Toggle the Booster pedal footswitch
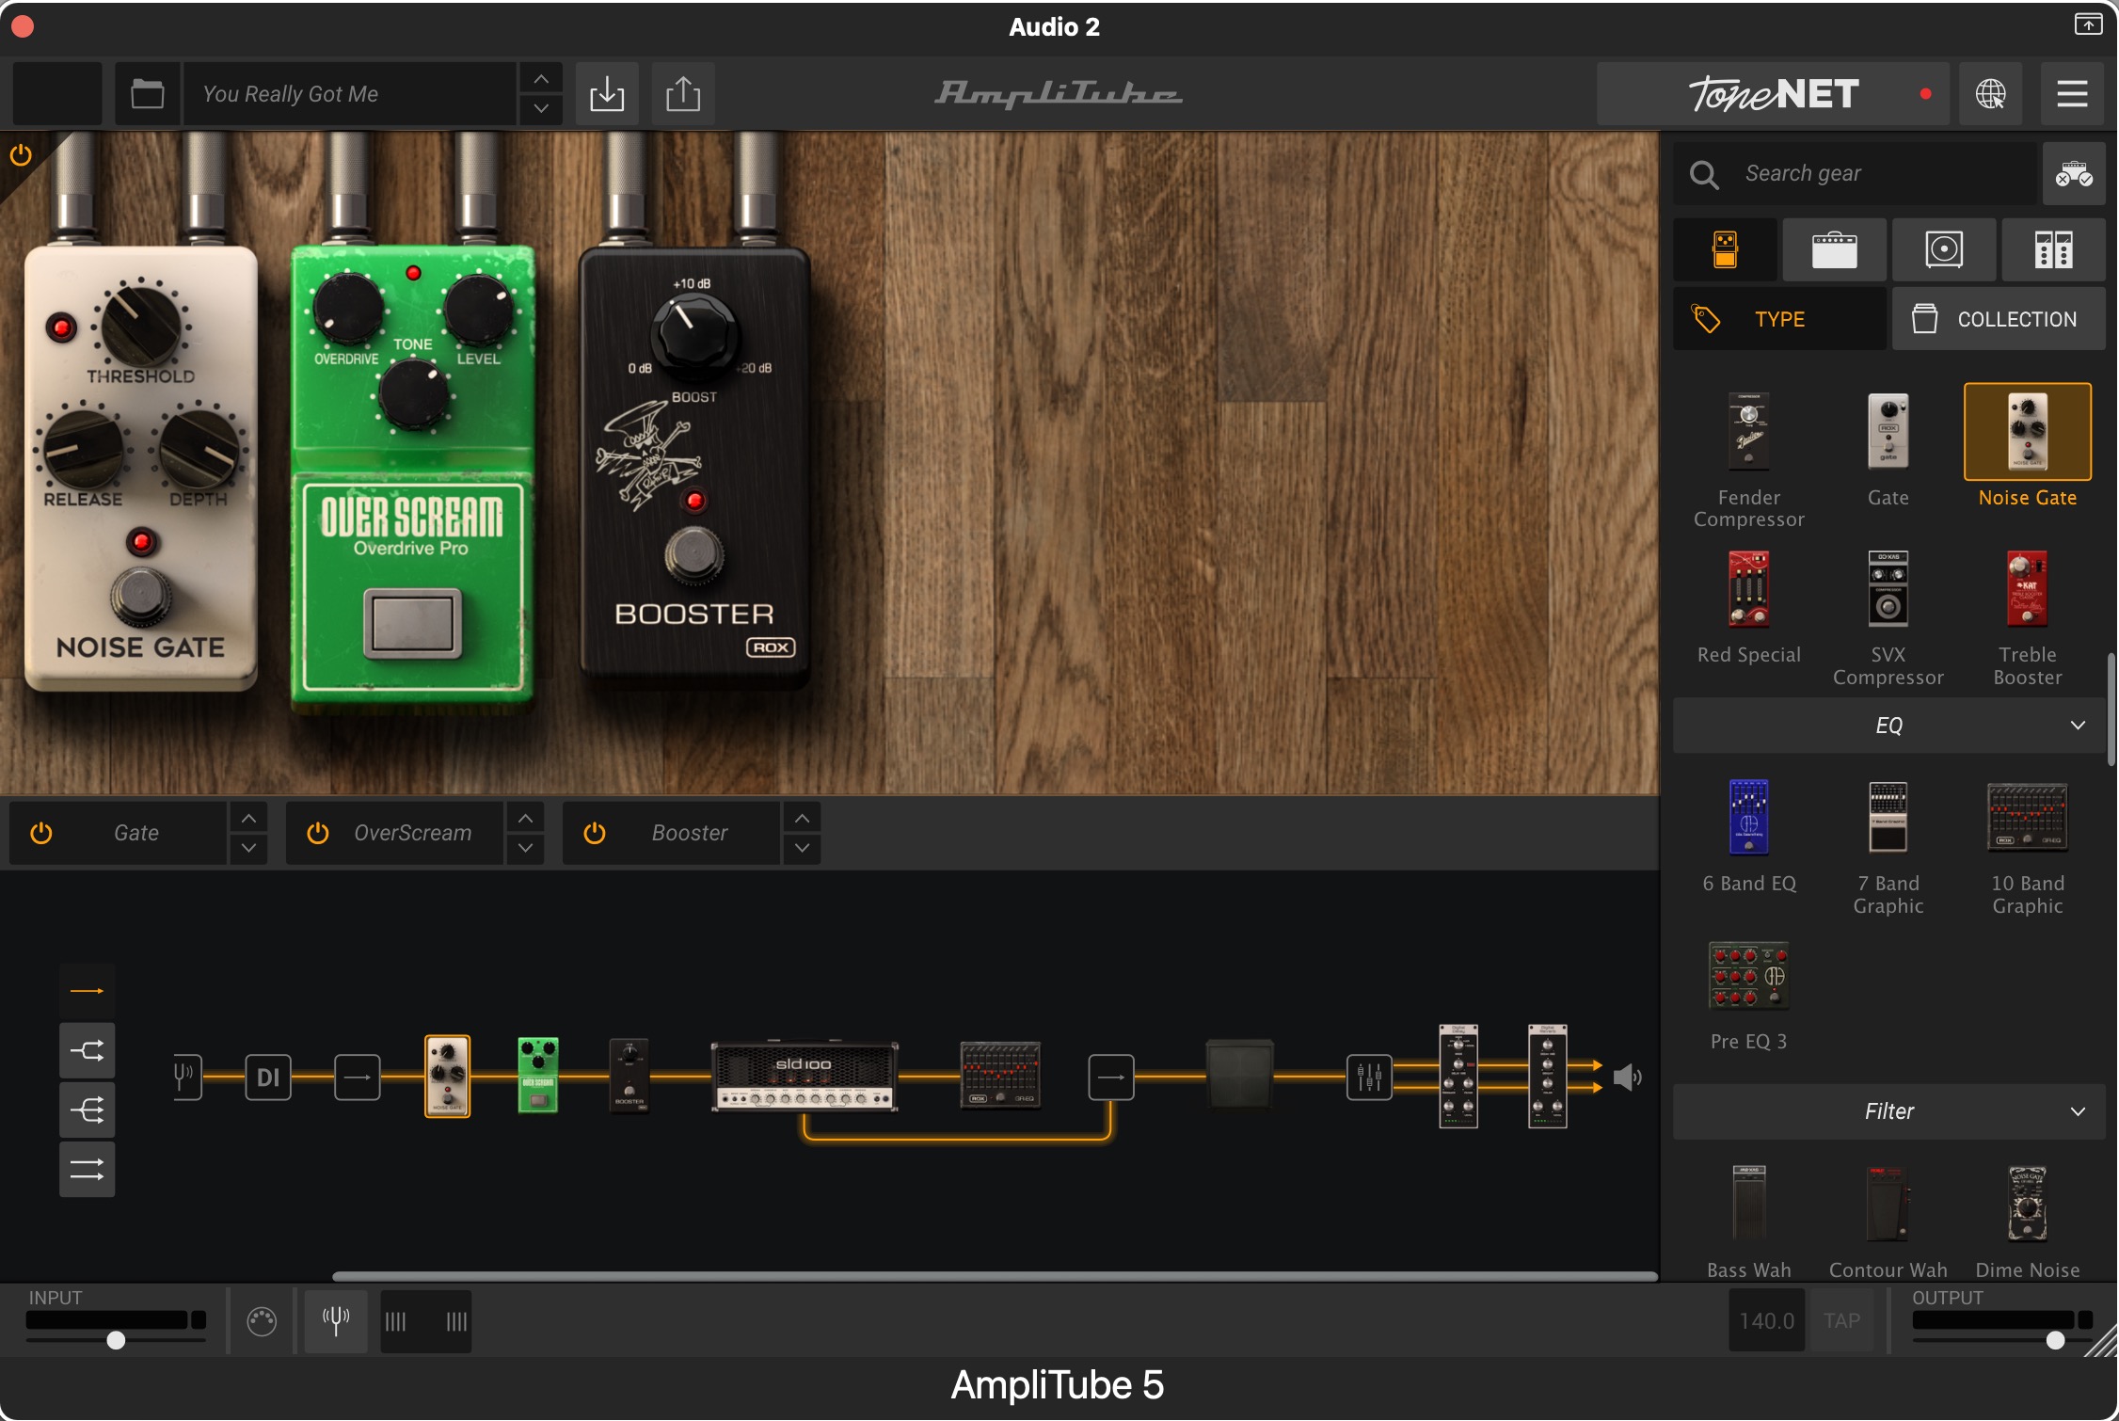Viewport: 2119px width, 1421px height. 693,555
